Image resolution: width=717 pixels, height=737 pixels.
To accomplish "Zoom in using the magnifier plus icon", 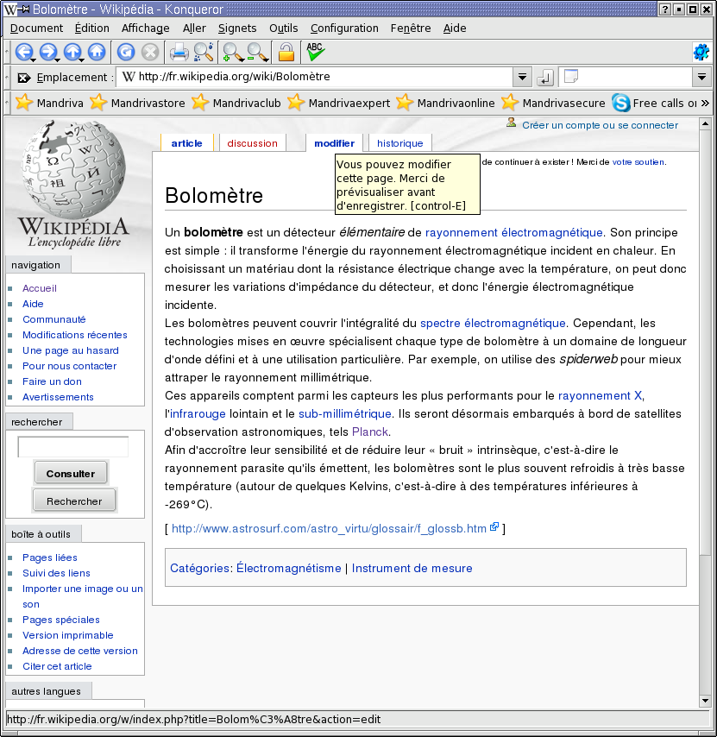I will tap(232, 53).
